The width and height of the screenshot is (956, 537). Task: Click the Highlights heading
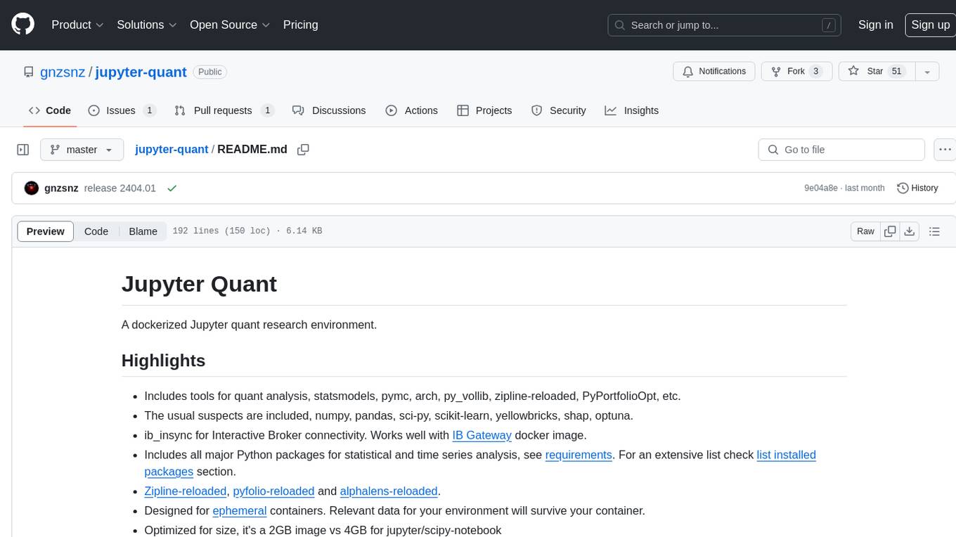(x=163, y=361)
